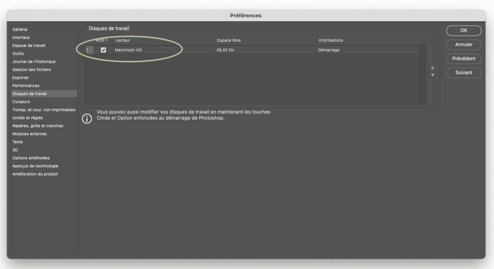Open Aperçus de technologie settings

[x=35, y=166]
